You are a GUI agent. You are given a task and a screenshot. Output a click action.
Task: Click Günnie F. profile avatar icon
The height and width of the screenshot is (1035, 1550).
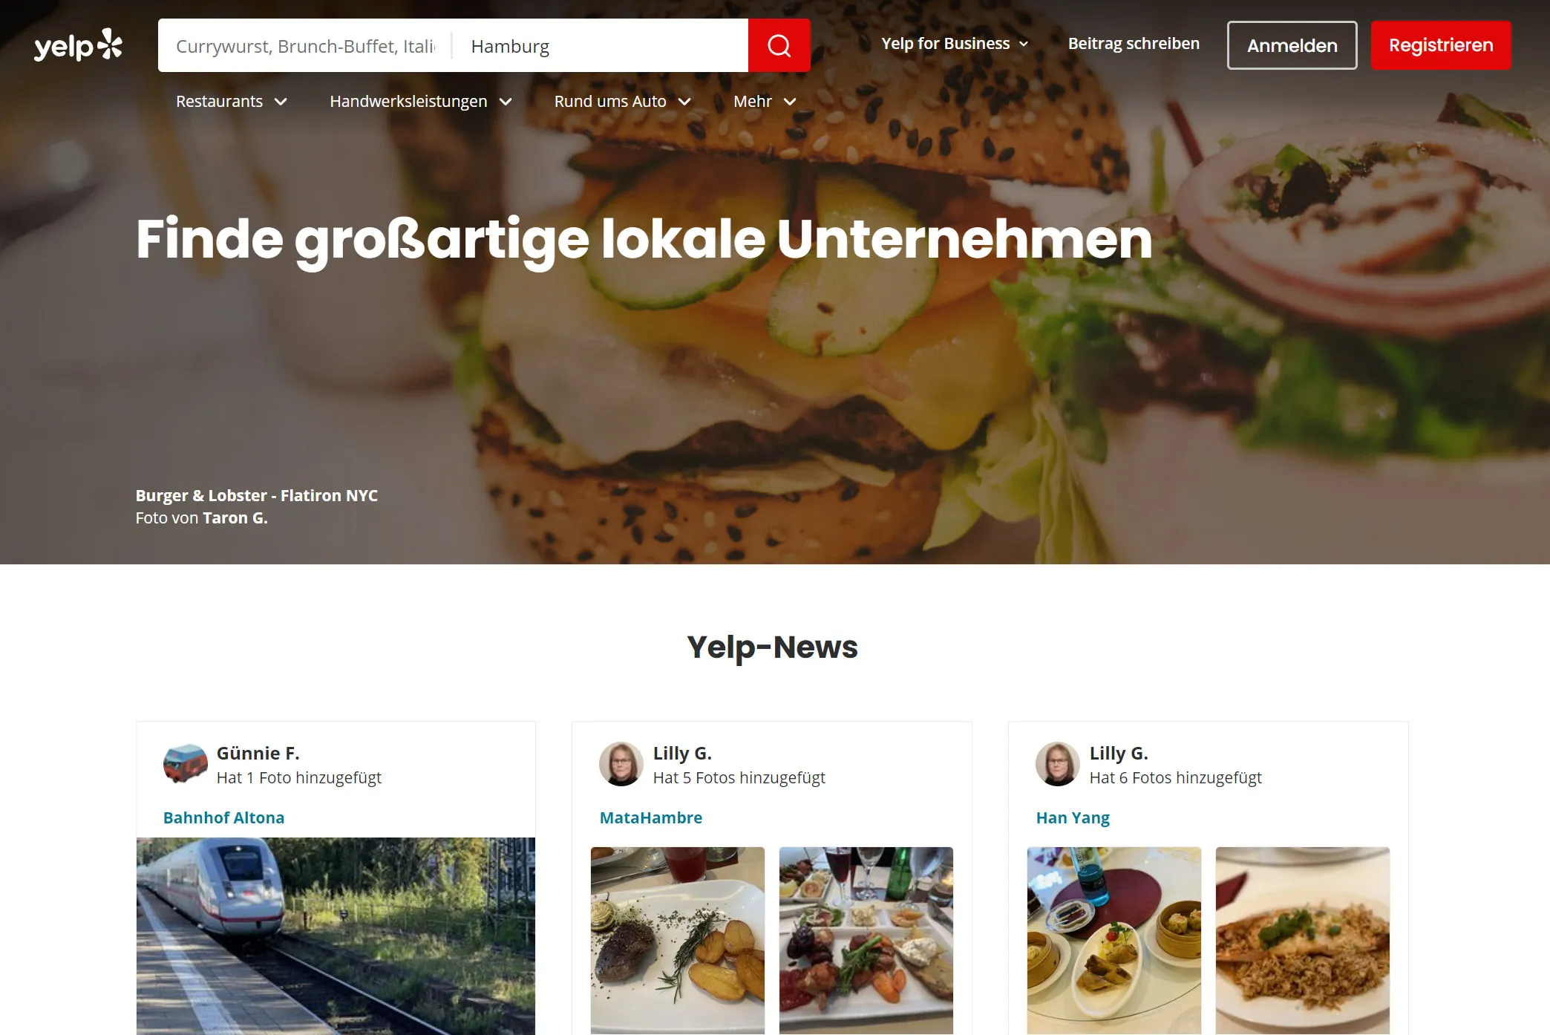pos(183,763)
